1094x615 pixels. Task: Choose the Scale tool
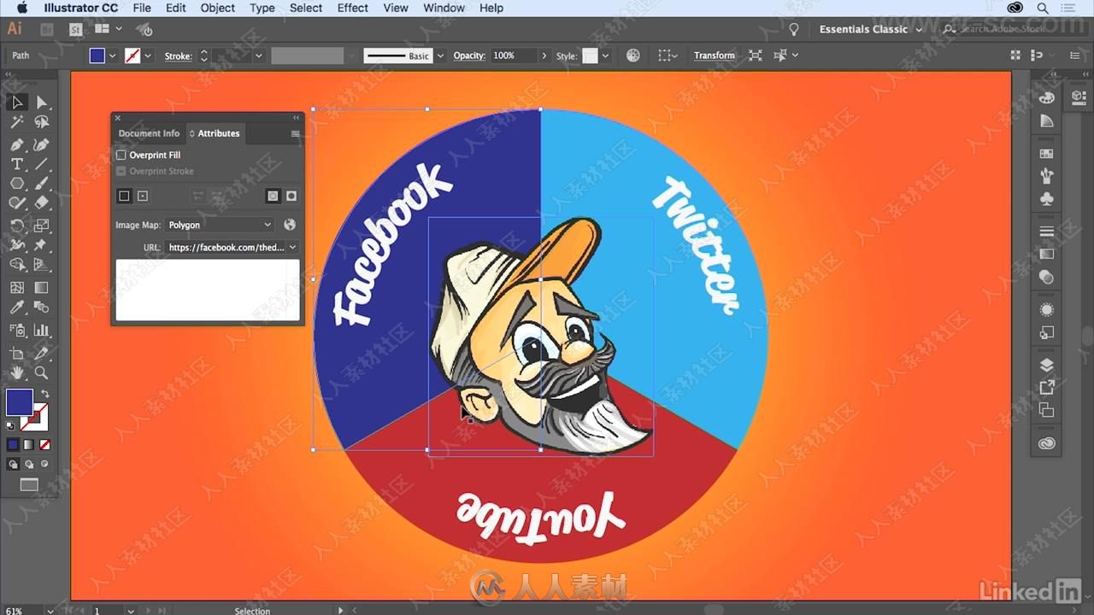click(x=41, y=225)
